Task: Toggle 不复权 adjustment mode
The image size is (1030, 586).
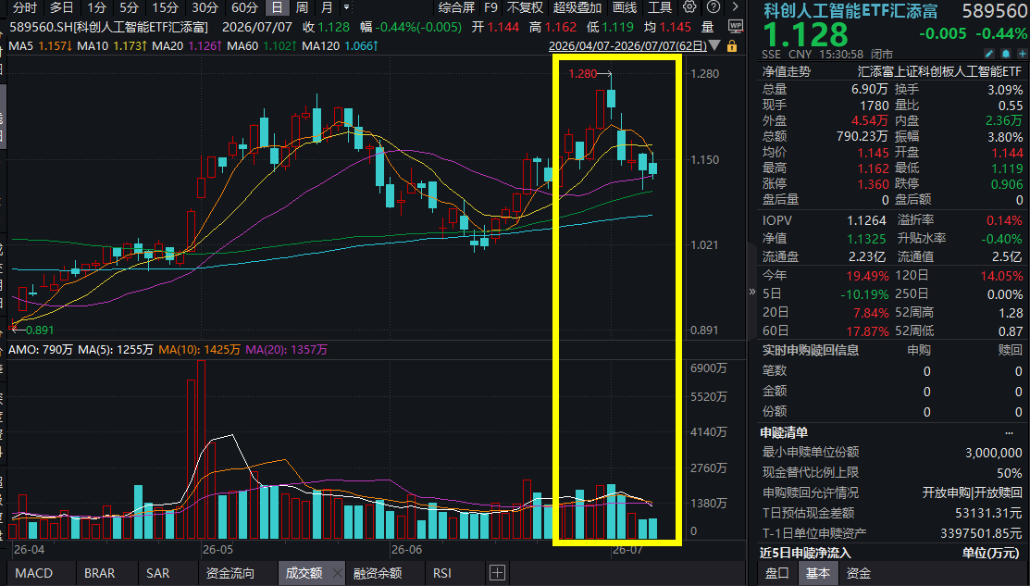Action: [524, 8]
